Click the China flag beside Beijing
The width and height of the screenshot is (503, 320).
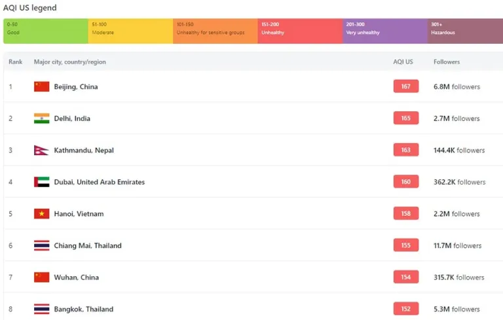41,86
